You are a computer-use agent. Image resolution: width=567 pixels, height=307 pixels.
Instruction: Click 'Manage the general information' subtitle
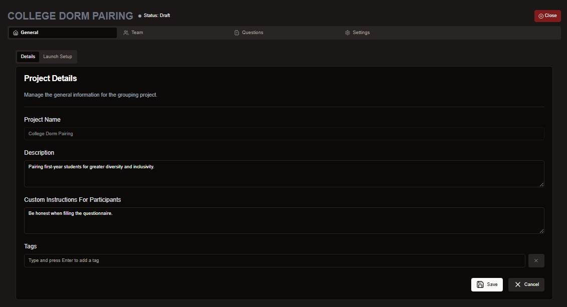point(90,95)
